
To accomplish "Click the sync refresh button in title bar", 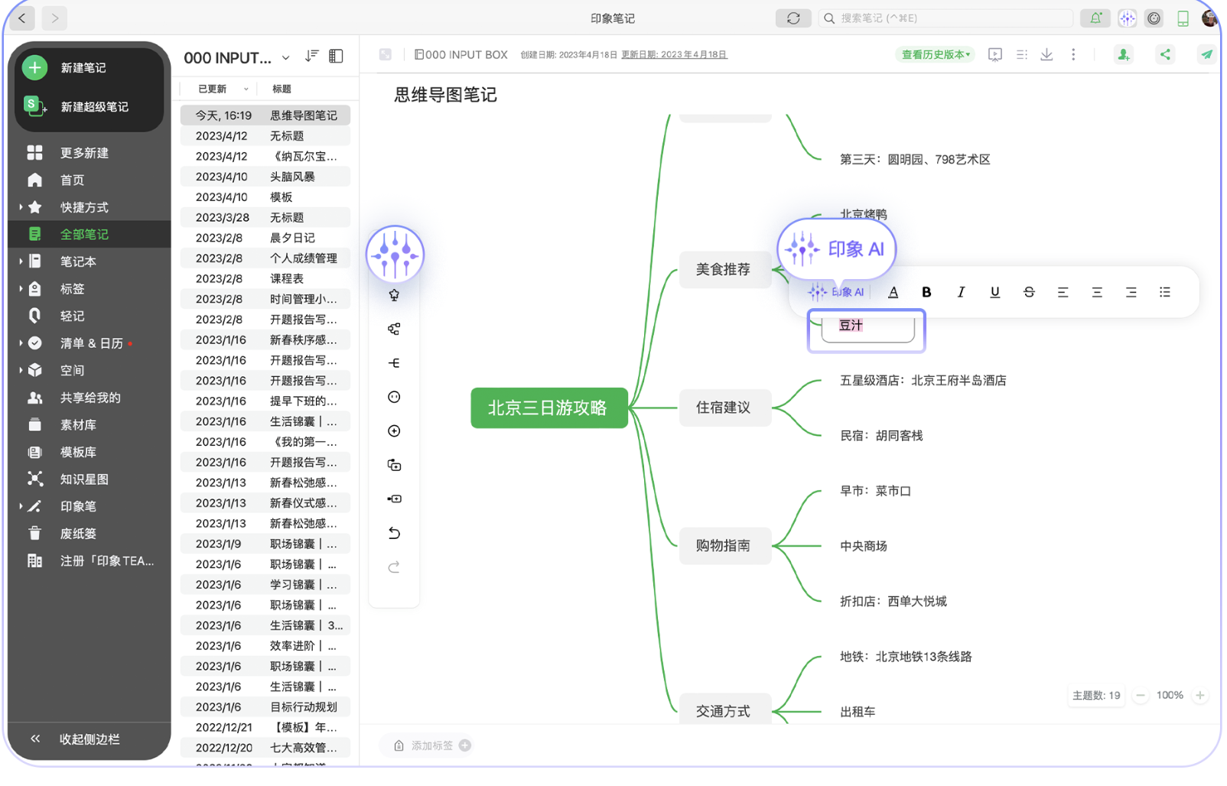I will click(x=793, y=18).
